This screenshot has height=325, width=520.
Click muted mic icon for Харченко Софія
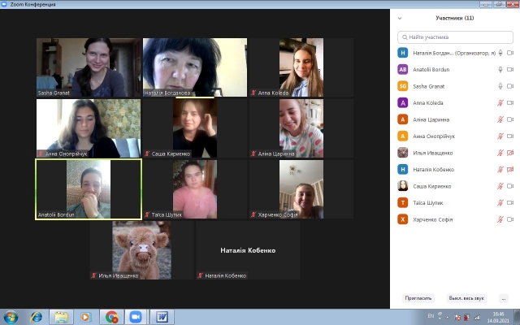click(x=500, y=219)
